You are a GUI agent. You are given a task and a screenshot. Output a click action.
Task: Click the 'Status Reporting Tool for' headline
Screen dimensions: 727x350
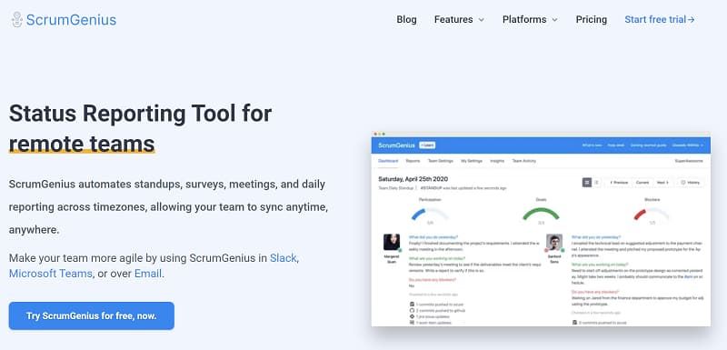pos(140,114)
